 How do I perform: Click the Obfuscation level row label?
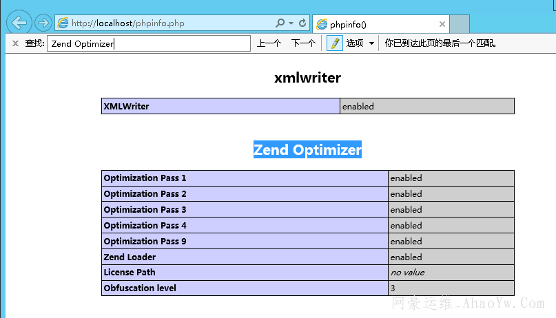click(140, 288)
